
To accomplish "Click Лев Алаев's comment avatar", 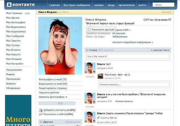I will (100, 76).
